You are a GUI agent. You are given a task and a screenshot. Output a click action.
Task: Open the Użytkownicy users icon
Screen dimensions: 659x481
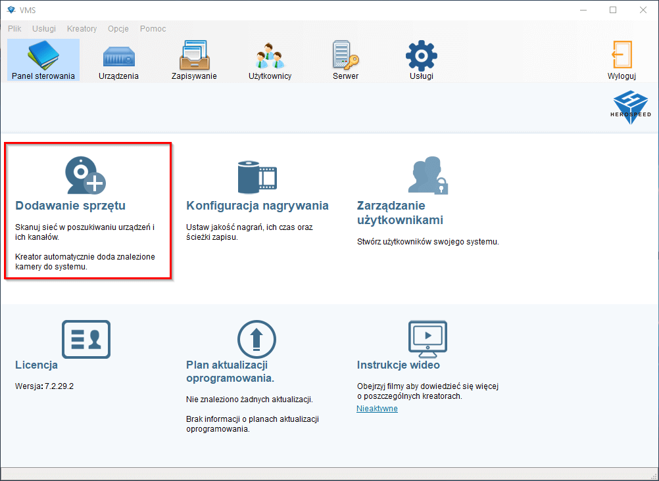(x=270, y=58)
